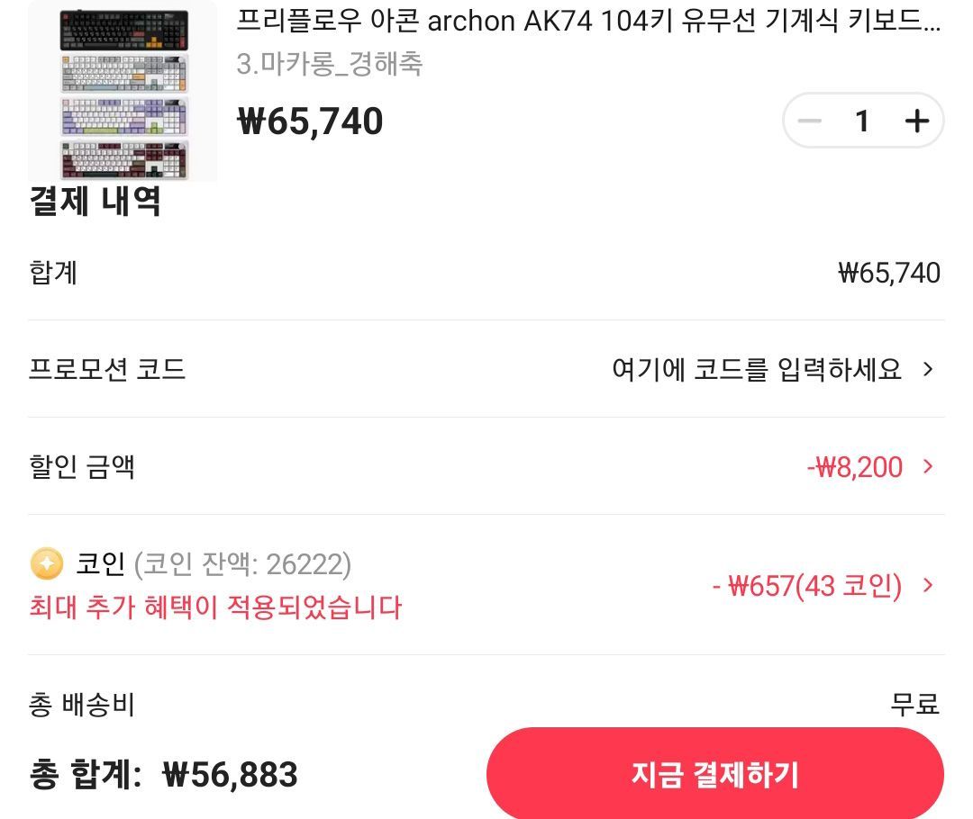Increase quantity with the plus button
Screen dimensions: 973x819
tap(917, 121)
